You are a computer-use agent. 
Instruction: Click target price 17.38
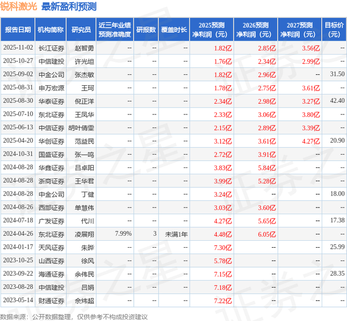pos(337,220)
